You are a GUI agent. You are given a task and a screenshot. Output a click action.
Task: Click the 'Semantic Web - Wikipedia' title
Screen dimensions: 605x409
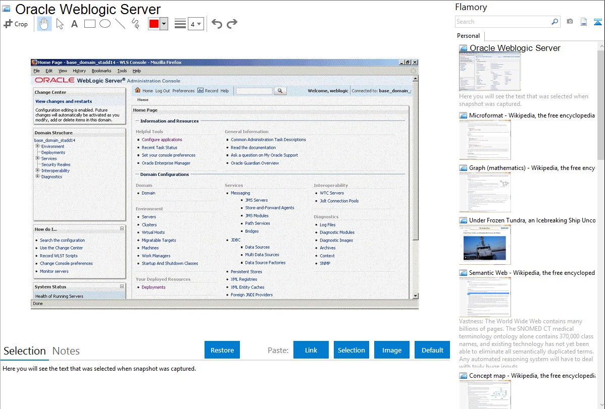532,272
